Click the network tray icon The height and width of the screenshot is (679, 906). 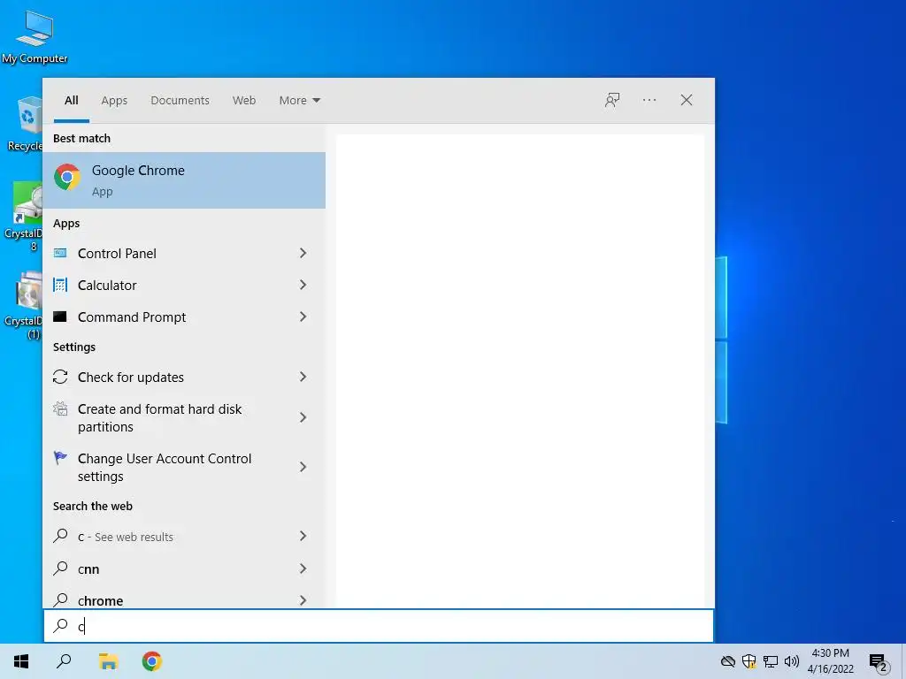tap(771, 661)
